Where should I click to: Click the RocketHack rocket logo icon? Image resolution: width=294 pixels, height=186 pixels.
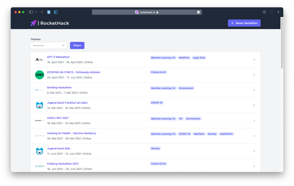[x=34, y=23]
